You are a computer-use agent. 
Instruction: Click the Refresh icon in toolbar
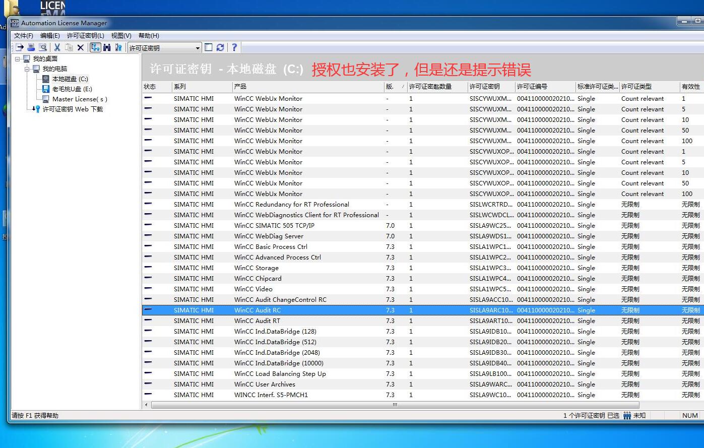tap(220, 47)
